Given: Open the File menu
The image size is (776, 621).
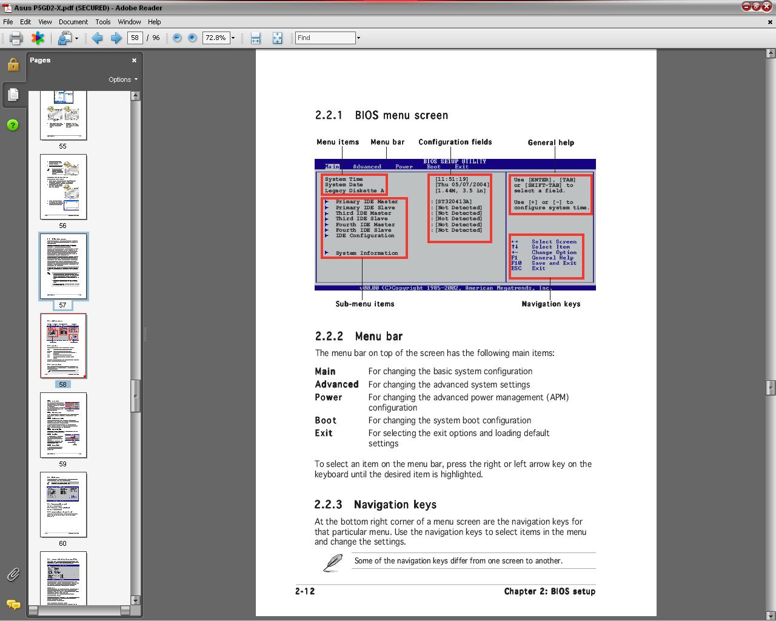Looking at the screenshot, I should point(8,21).
